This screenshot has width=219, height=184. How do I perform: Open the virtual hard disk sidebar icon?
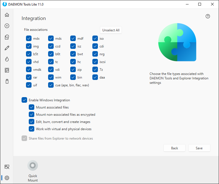(7, 70)
